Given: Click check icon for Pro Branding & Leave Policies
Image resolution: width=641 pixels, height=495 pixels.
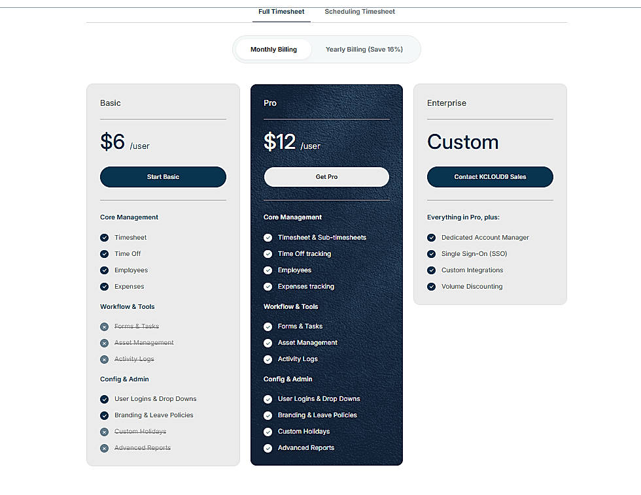Looking at the screenshot, I should click(268, 415).
